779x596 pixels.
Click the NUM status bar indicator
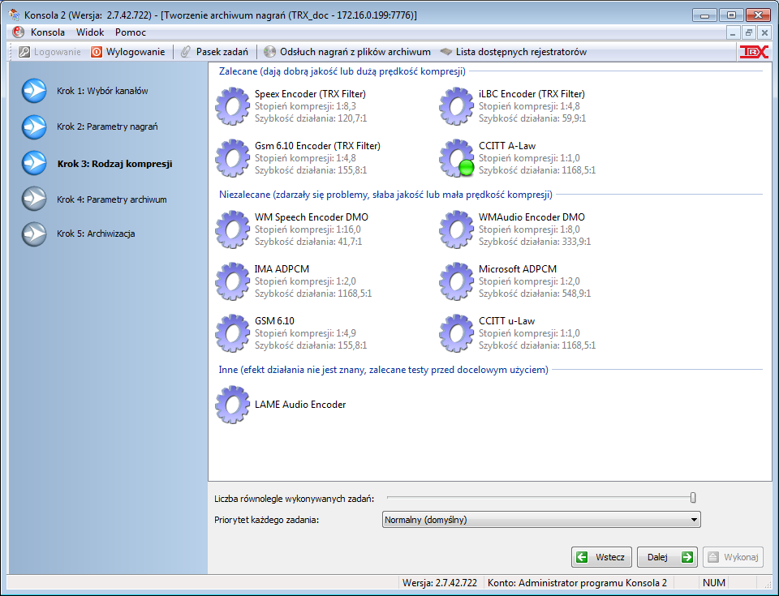coord(714,582)
